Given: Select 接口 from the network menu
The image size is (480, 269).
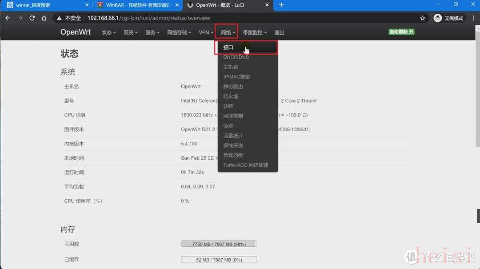Looking at the screenshot, I should [x=228, y=48].
